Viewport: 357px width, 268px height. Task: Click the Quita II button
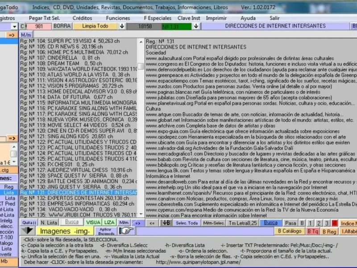pyautogui.click(x=29, y=223)
